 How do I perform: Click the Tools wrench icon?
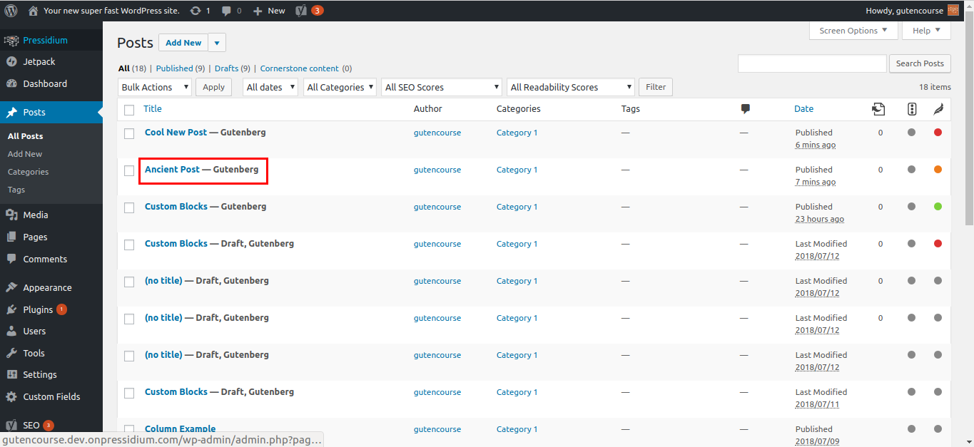[11, 353]
